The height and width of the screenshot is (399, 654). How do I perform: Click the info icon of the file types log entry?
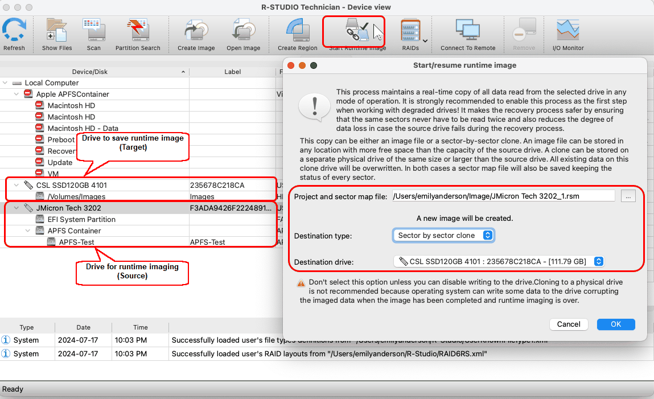tap(6, 340)
